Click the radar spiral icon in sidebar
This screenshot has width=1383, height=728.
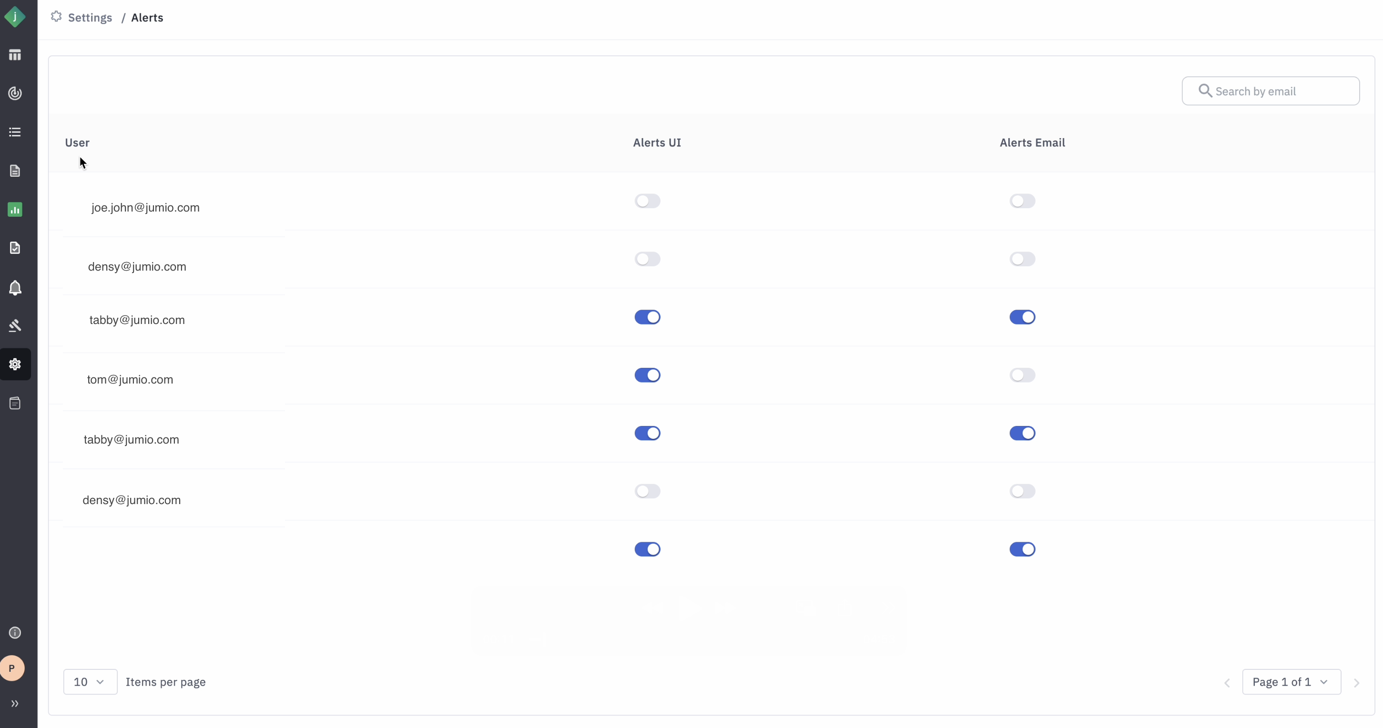click(x=15, y=93)
